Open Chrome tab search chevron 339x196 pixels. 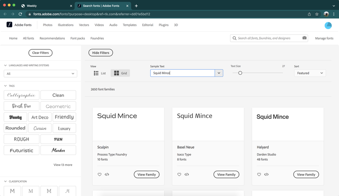pyautogui.click(x=333, y=6)
